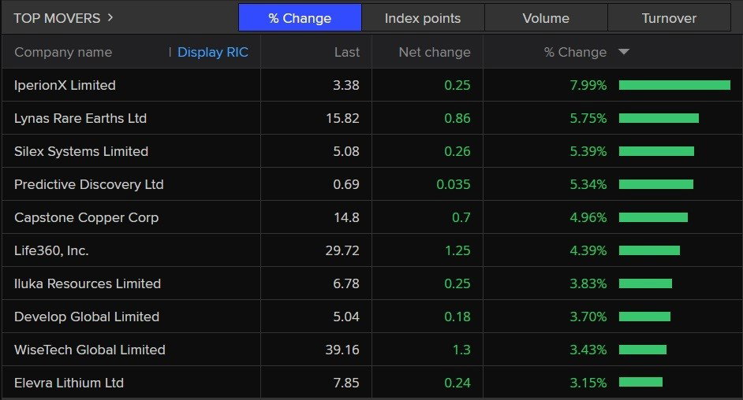Image resolution: width=743 pixels, height=400 pixels.
Task: Switch to the Index points tab
Action: click(423, 18)
